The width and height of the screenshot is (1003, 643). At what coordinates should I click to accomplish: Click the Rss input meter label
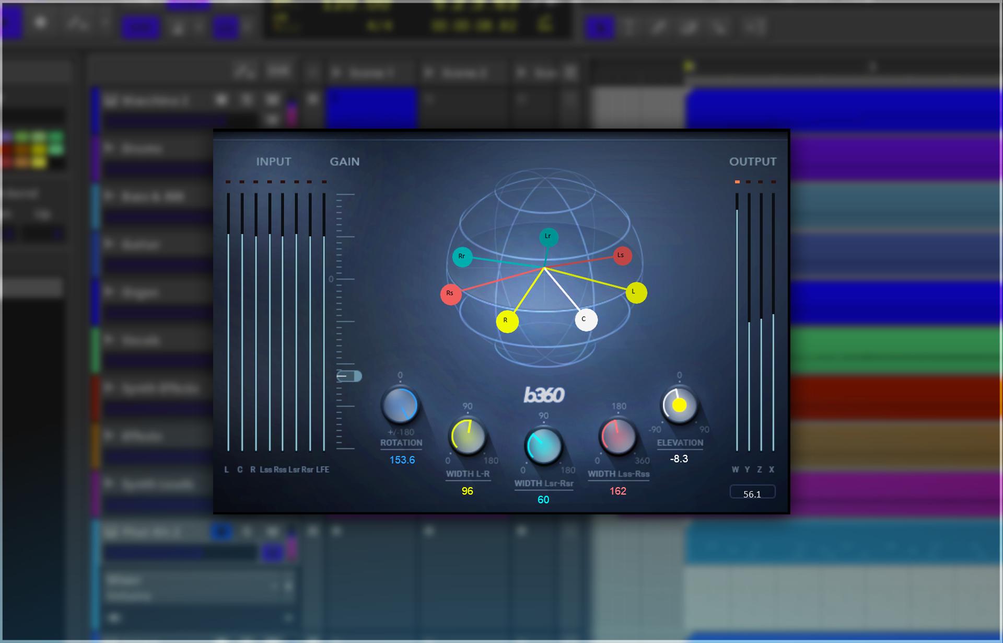[x=280, y=469]
